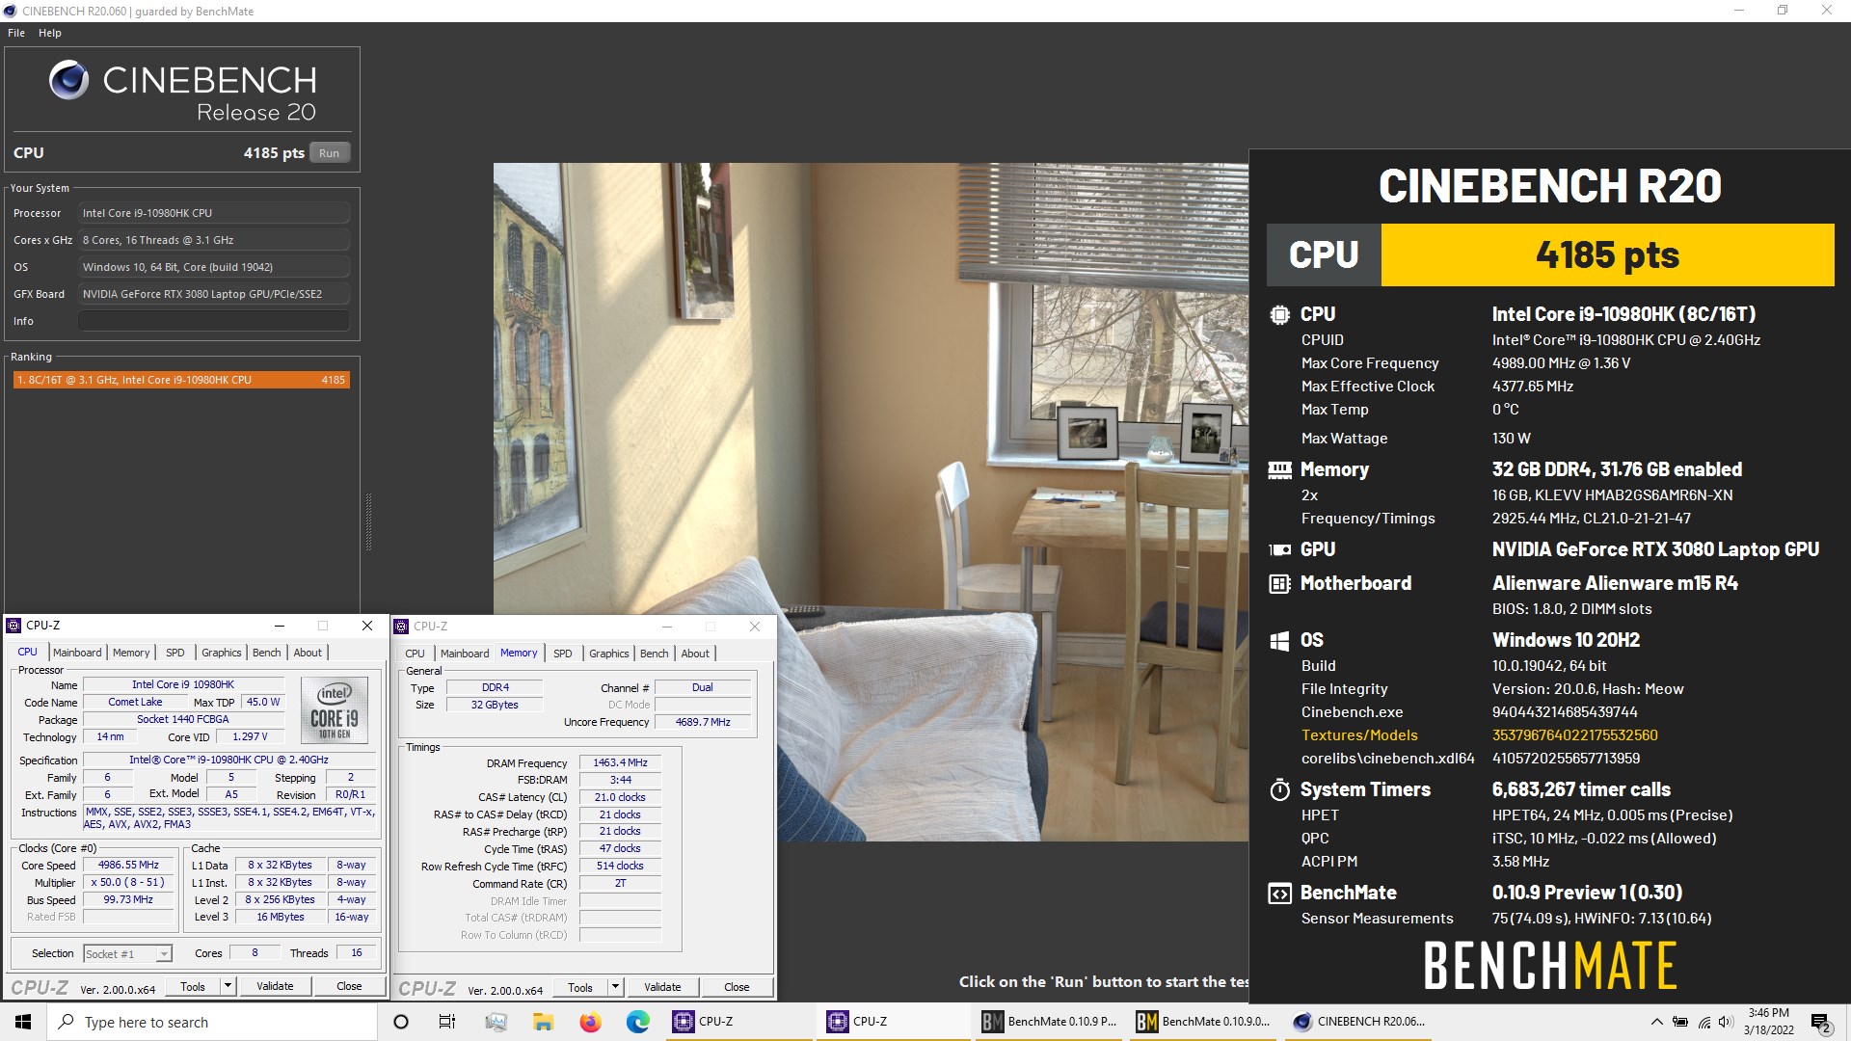Screen dimensions: 1851x1041
Task: Open Mainboard tab in right CPU-Z window
Action: (x=465, y=654)
